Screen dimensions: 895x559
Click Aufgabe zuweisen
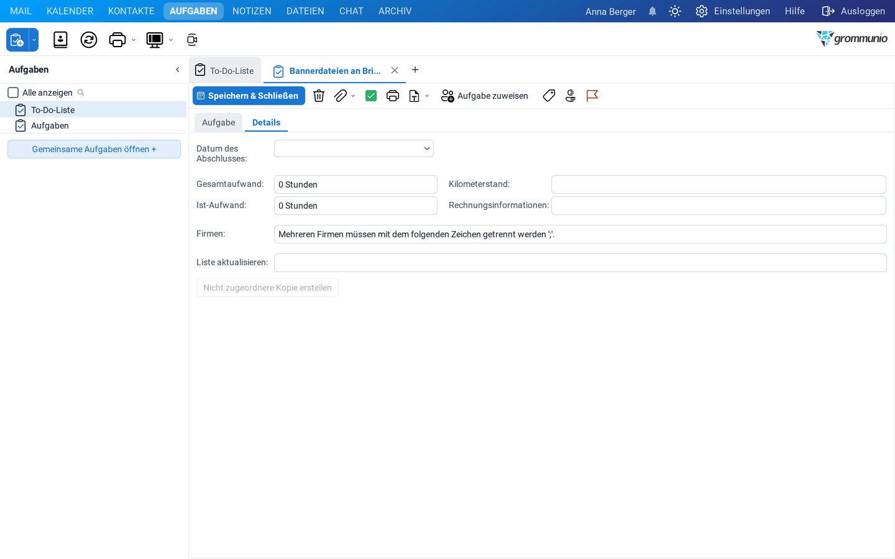485,96
